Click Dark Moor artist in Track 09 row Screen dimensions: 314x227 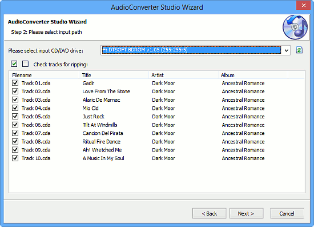click(x=163, y=150)
